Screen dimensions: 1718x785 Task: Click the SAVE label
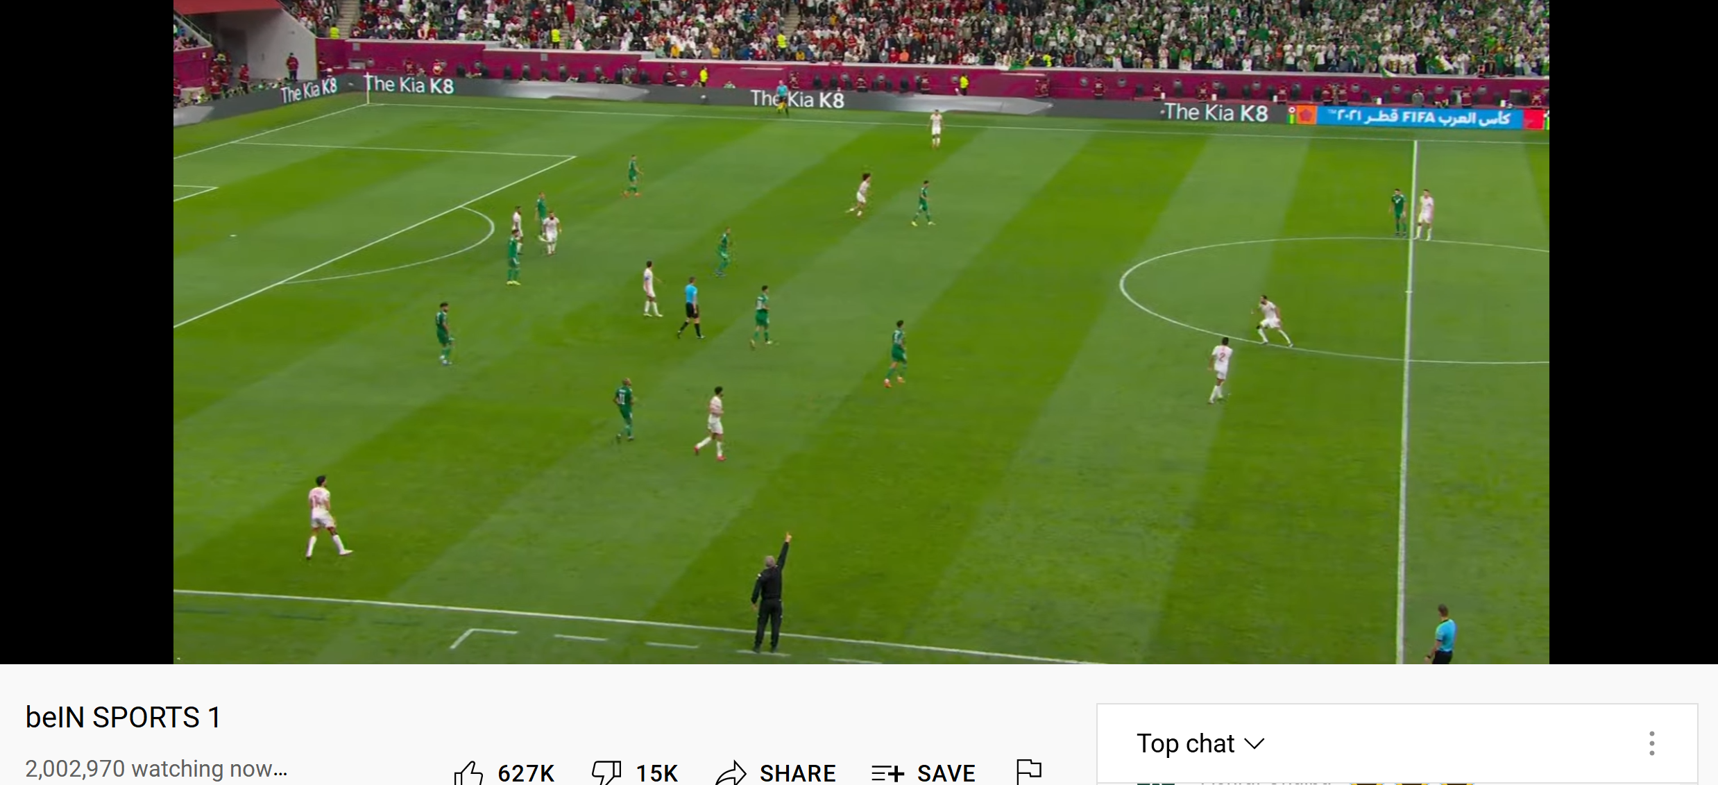946,773
